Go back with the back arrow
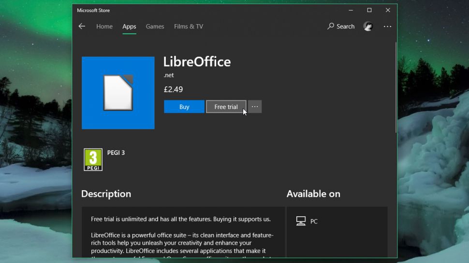 [x=82, y=26]
